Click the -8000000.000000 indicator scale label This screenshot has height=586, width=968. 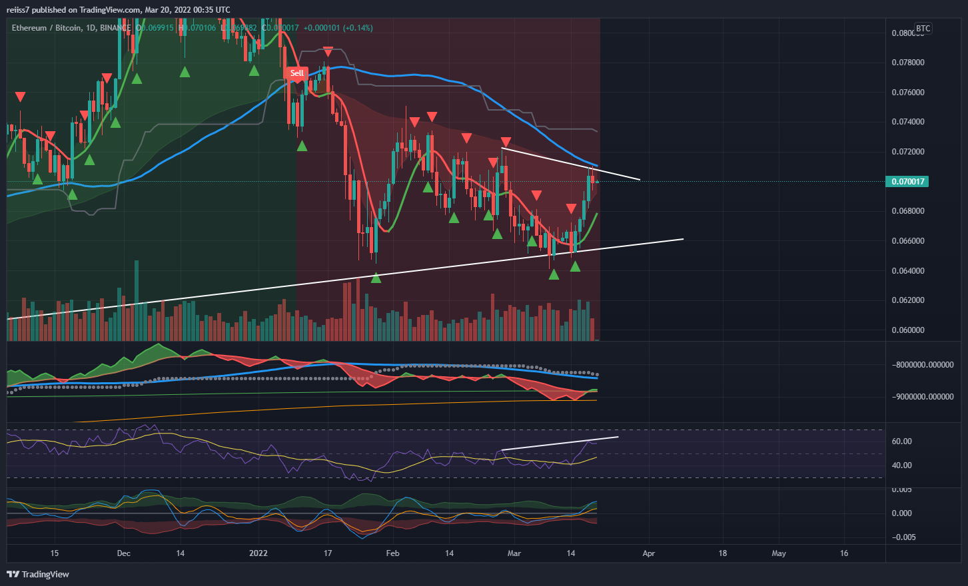pyautogui.click(x=923, y=365)
